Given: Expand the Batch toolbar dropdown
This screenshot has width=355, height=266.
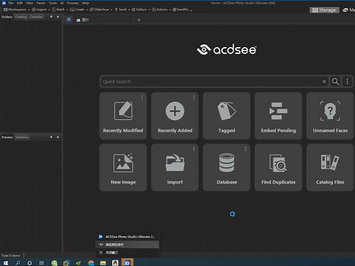Looking at the screenshot, I should 68,10.
